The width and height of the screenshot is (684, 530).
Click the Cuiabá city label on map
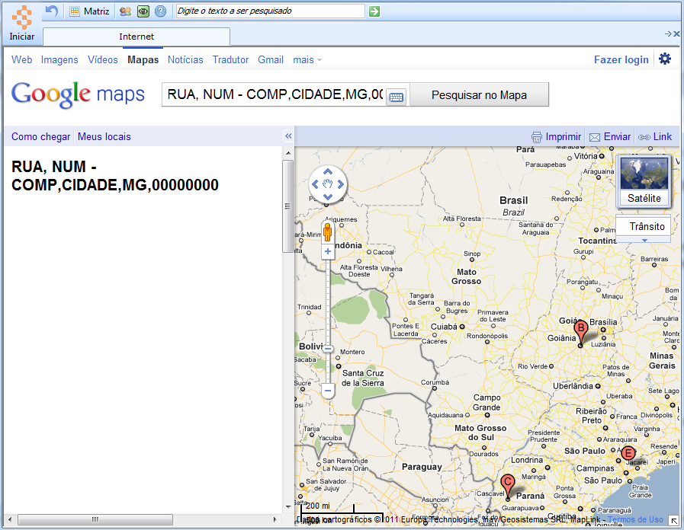pyautogui.click(x=444, y=327)
